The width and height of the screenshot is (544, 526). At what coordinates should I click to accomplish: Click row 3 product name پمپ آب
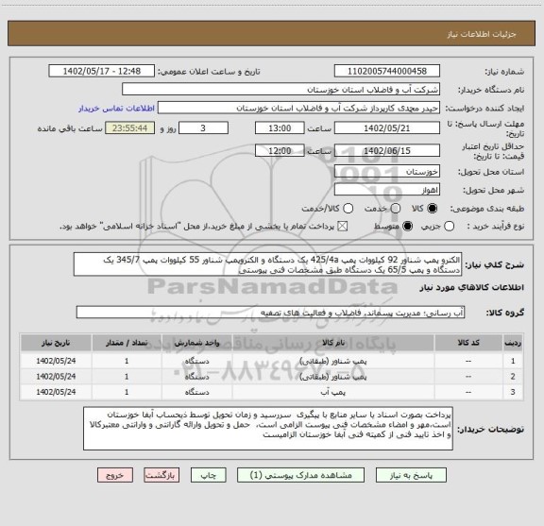333,392
